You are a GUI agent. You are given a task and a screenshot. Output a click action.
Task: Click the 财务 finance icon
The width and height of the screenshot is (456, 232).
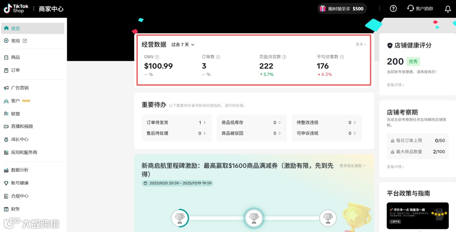(x=6, y=209)
